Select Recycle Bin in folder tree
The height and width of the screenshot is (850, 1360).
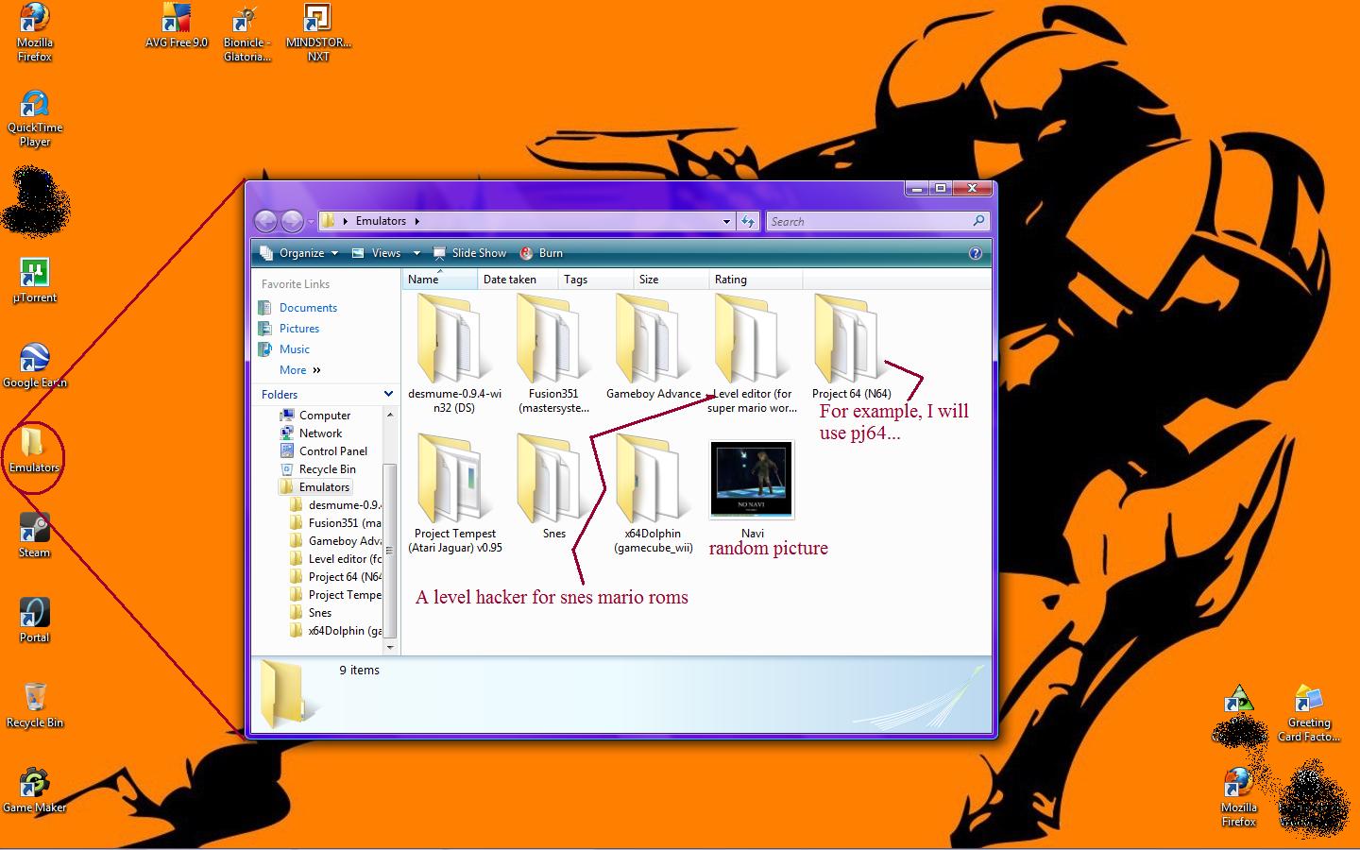click(x=318, y=469)
